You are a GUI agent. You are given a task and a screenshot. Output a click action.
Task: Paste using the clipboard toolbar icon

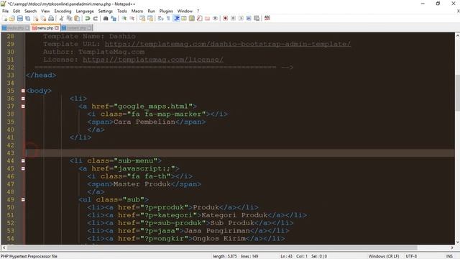pyautogui.click(x=77, y=18)
